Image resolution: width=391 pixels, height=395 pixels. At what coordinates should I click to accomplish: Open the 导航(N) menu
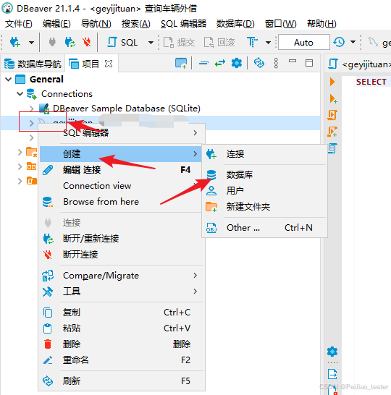(96, 24)
